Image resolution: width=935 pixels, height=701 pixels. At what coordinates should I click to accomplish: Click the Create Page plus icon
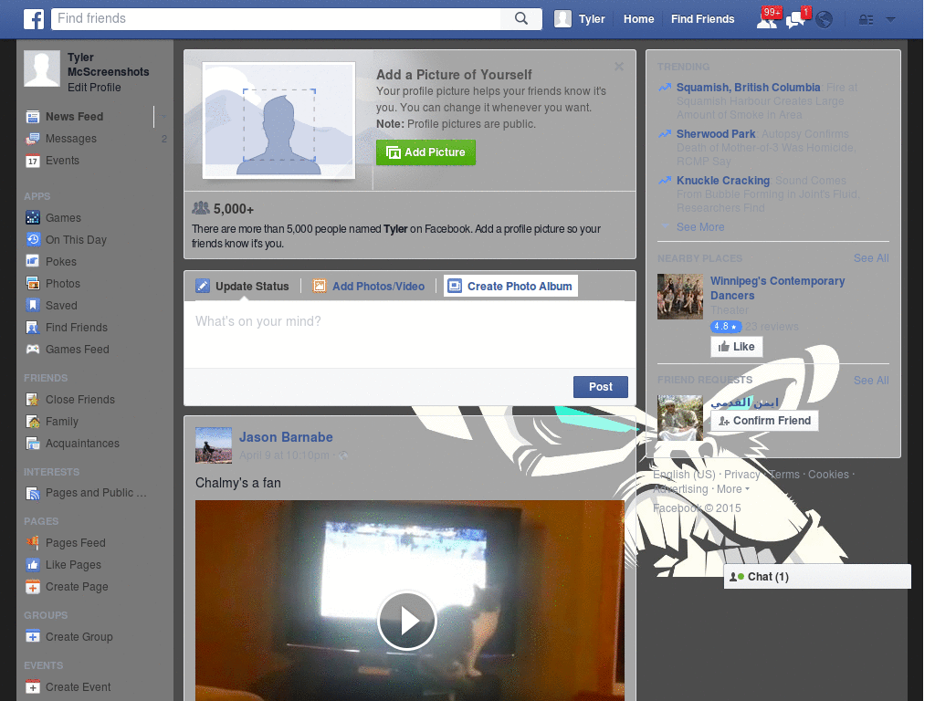(33, 587)
